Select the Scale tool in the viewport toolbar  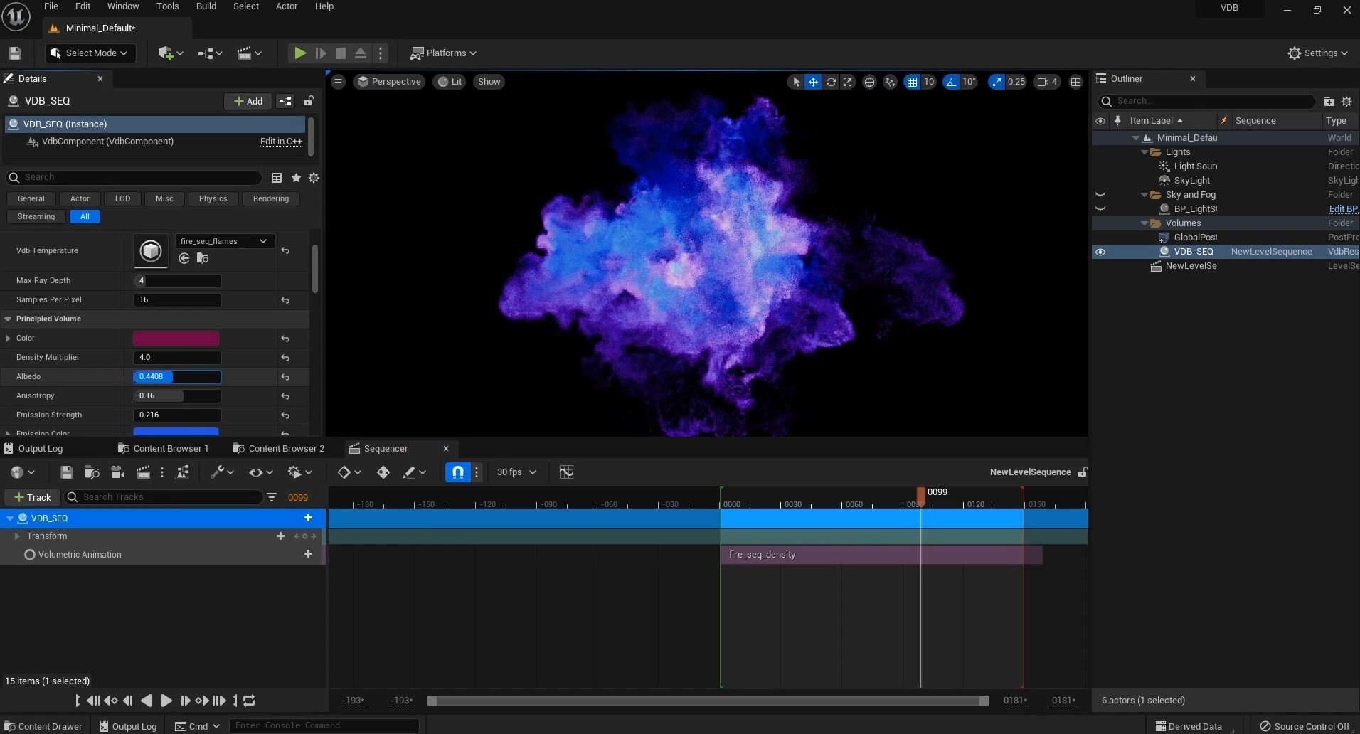pyautogui.click(x=849, y=82)
